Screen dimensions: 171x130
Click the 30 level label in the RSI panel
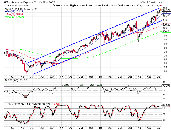click(164, 94)
